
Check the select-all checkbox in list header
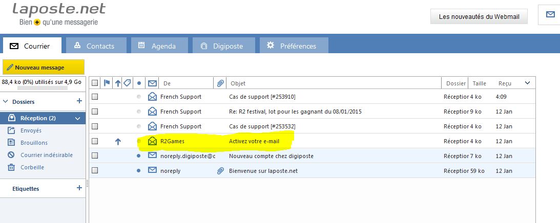coord(95,83)
